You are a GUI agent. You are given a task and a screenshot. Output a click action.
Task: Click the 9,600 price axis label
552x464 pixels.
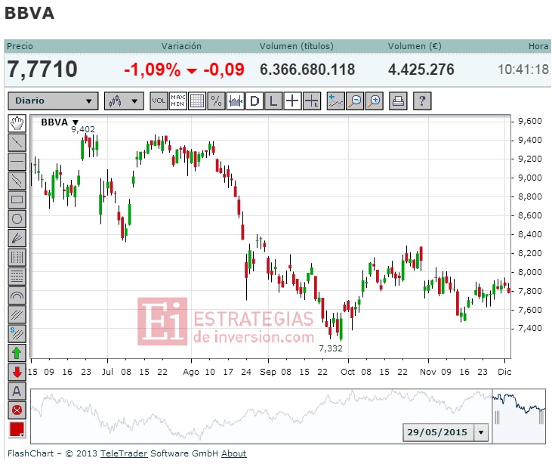tap(530, 121)
